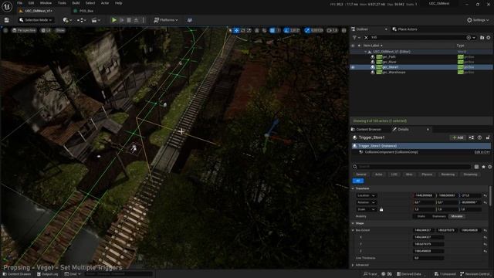This screenshot has width=494, height=278.
Task: Save the current level with the save icon
Action: pos(7,20)
